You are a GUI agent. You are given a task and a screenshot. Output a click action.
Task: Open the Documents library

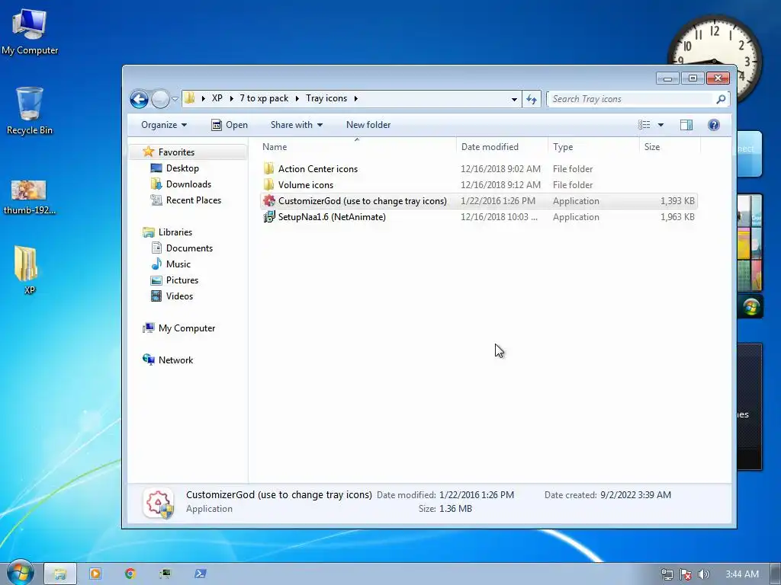pos(189,248)
